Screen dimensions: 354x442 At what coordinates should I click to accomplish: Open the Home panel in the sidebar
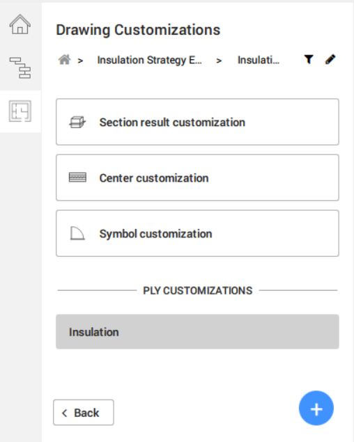pyautogui.click(x=20, y=24)
